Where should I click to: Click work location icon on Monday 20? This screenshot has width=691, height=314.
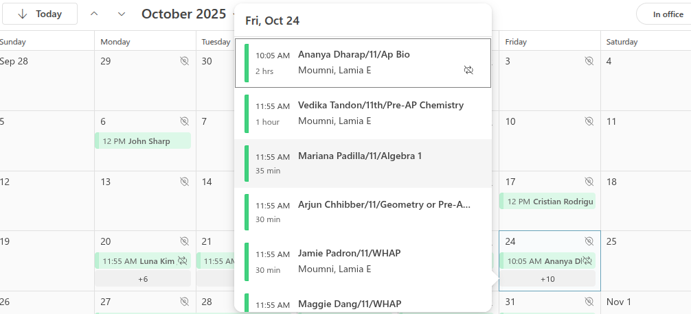[x=184, y=241]
